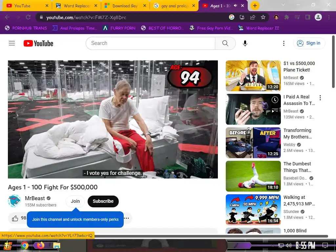Open $1 vs $500,000 Plane Ticket thumbnail
This screenshot has width=336, height=252.
point(253,76)
